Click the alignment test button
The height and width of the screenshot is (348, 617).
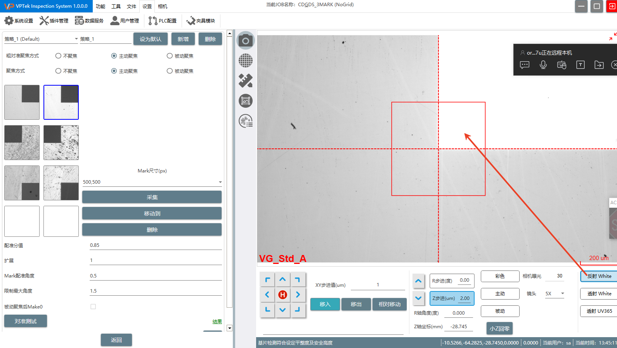pyautogui.click(x=26, y=321)
